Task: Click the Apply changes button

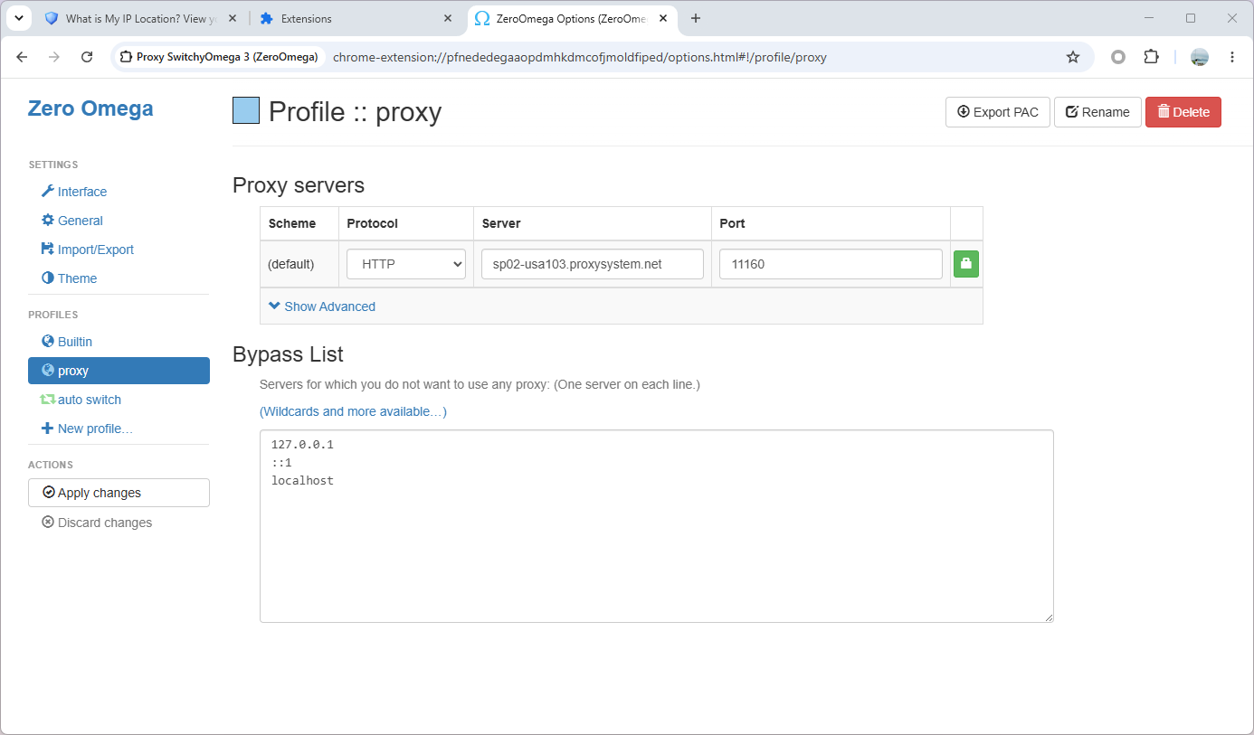Action: [x=119, y=493]
